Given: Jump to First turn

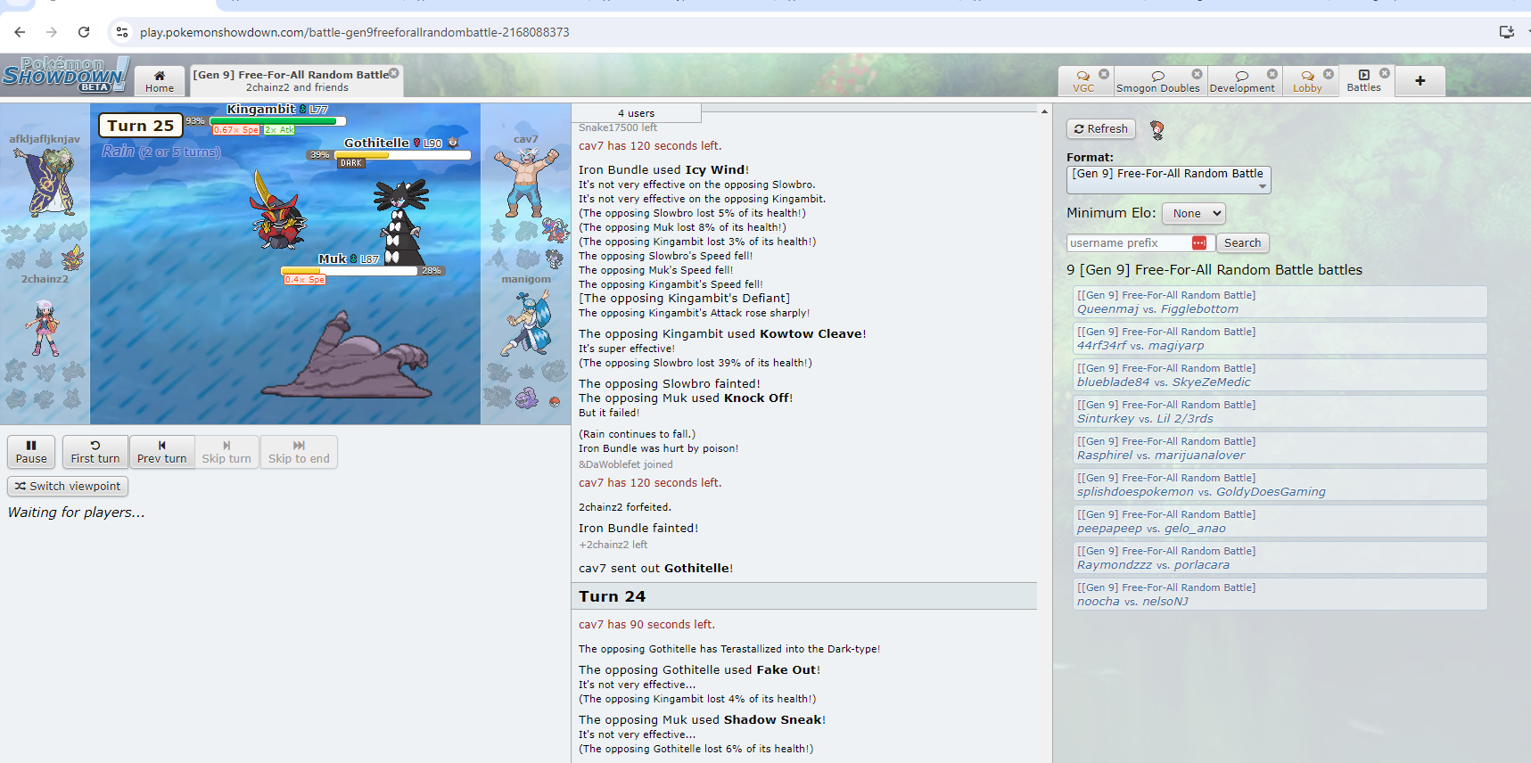Looking at the screenshot, I should coord(95,452).
